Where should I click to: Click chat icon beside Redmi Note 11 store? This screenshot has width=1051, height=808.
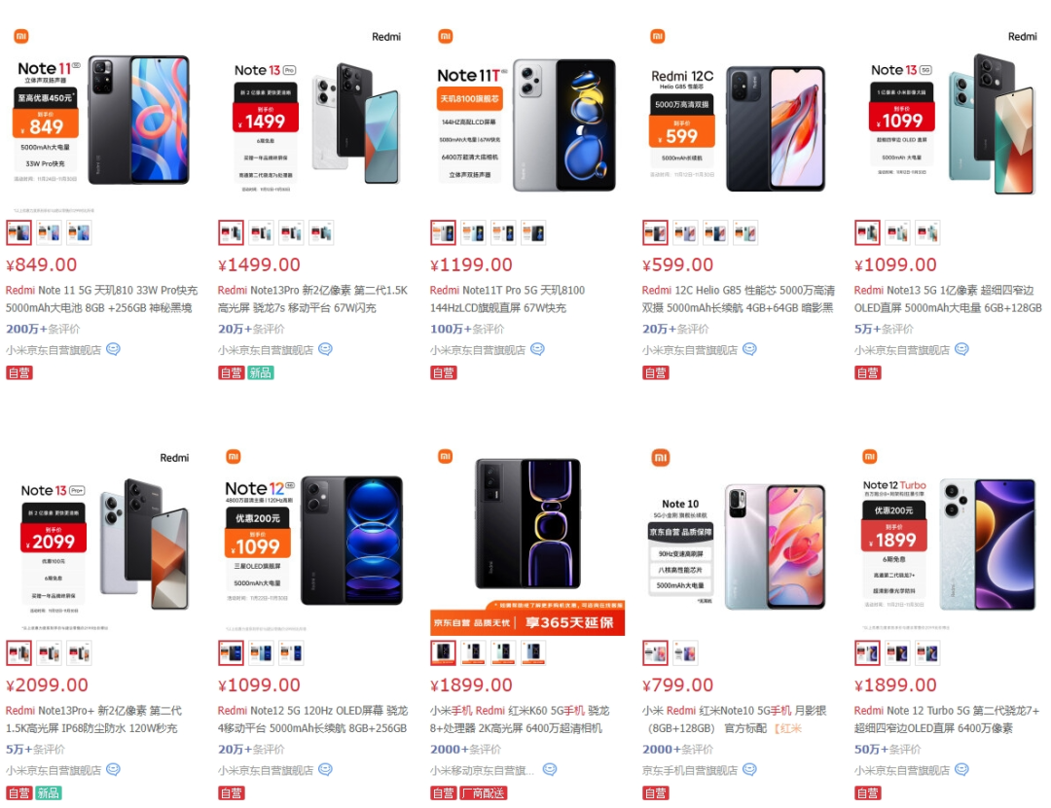tap(113, 349)
